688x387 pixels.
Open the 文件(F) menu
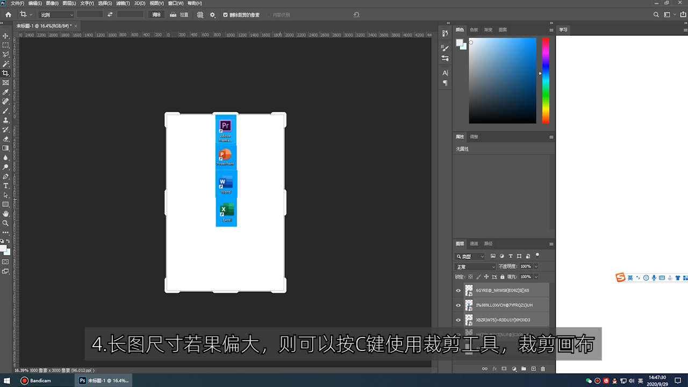17,3
